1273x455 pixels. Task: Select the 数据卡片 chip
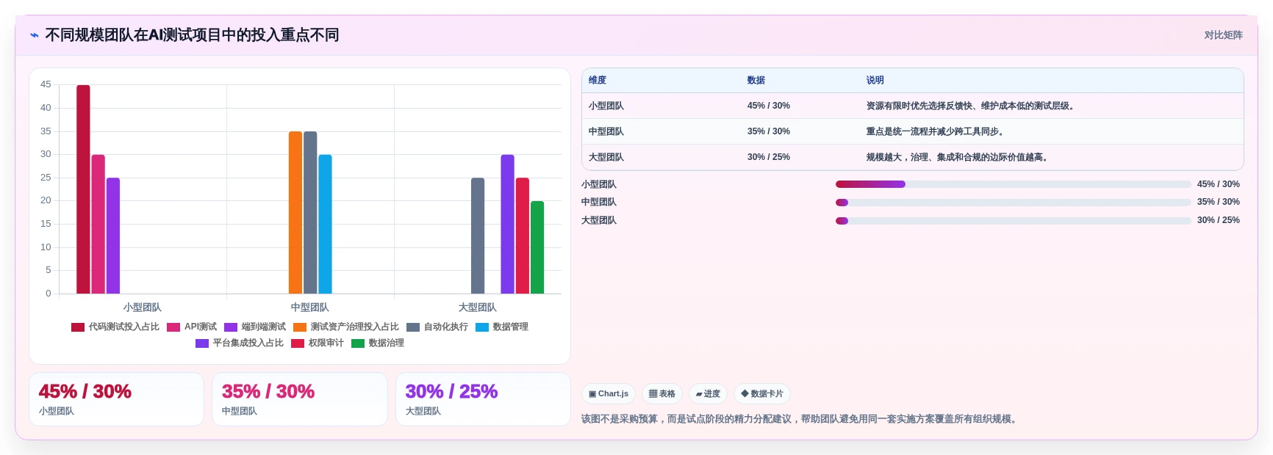click(762, 394)
